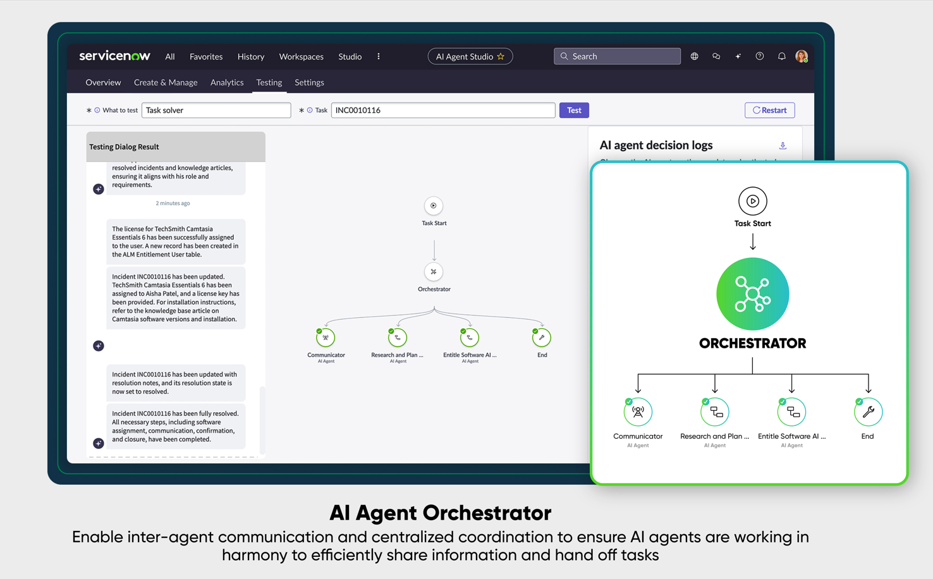Open the help question mark icon
The width and height of the screenshot is (933, 579).
[x=760, y=56]
